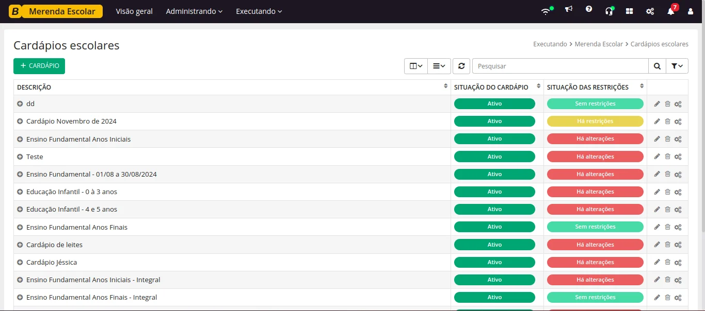Click 'Sem restrições' badge for Anos Finais - Integral
This screenshot has height=311, width=705.
(x=595, y=298)
